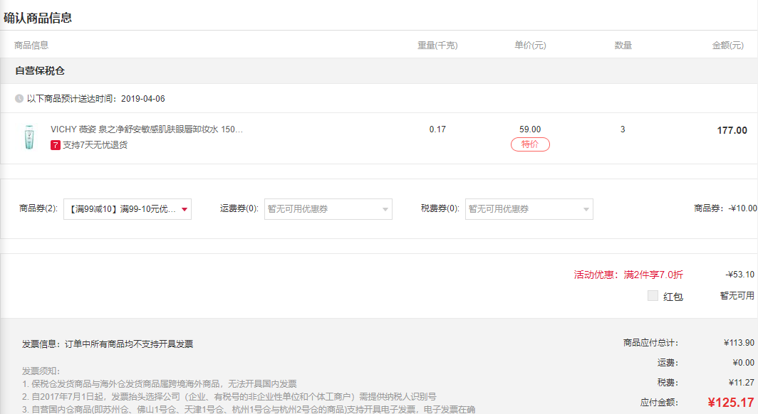
Task: Tick the 红包 red packet checkbox
Action: tap(653, 296)
